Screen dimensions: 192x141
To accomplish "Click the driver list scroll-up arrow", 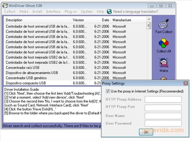I will coord(149,19).
